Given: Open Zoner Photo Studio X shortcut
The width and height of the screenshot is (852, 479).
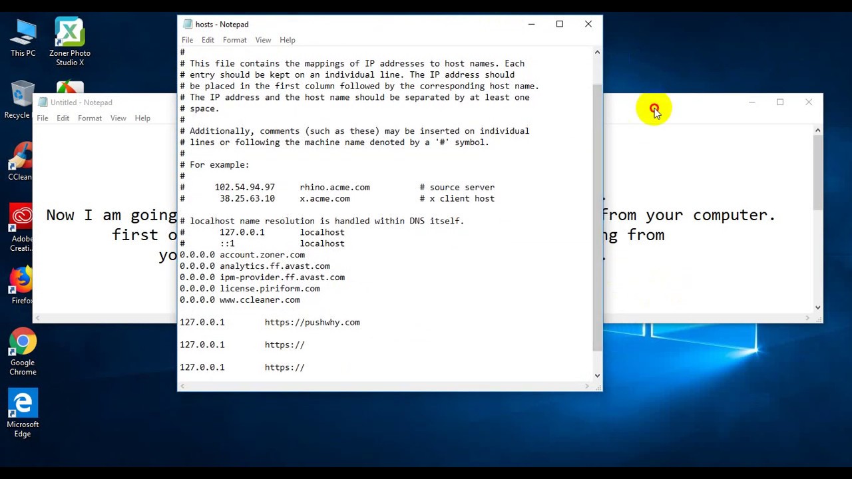Looking at the screenshot, I should point(70,43).
